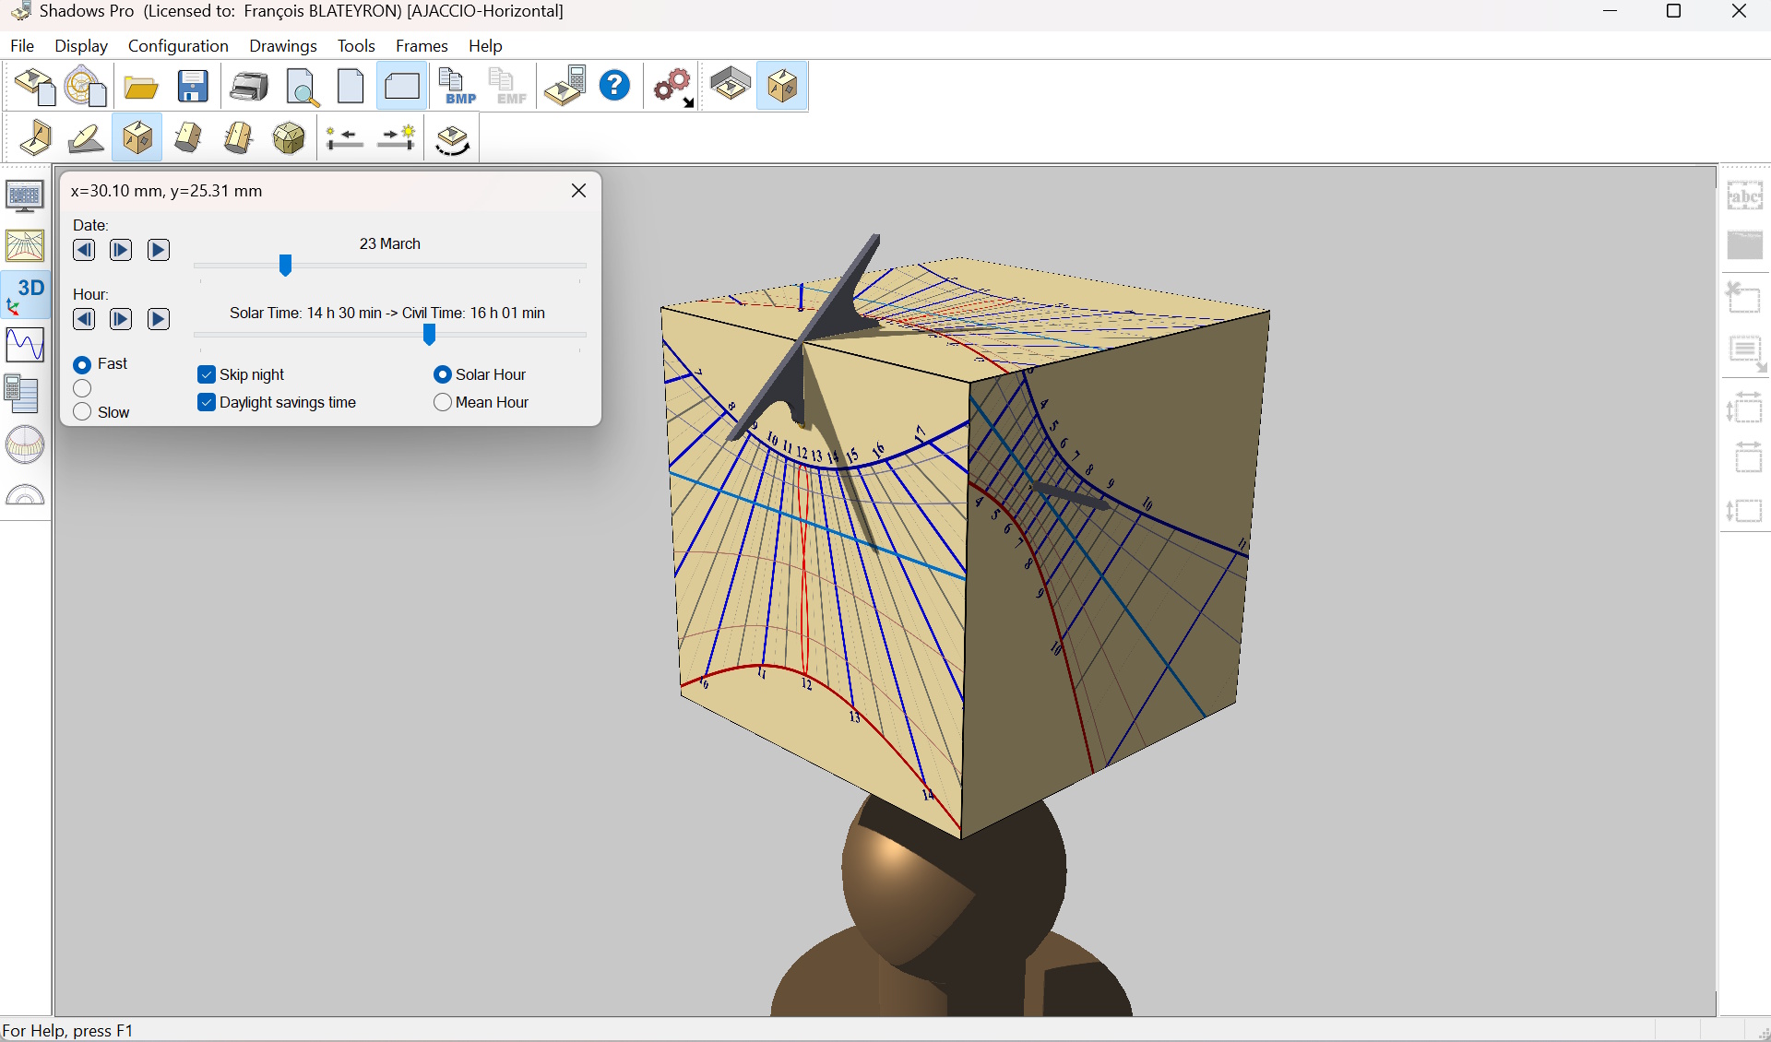Click the highlighted cube sundial icon in top toolbar
This screenshot has width=1771, height=1042.
[782, 86]
